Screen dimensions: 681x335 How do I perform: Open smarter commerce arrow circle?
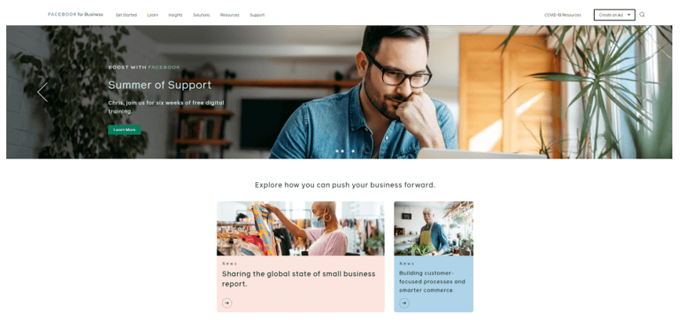click(x=404, y=303)
